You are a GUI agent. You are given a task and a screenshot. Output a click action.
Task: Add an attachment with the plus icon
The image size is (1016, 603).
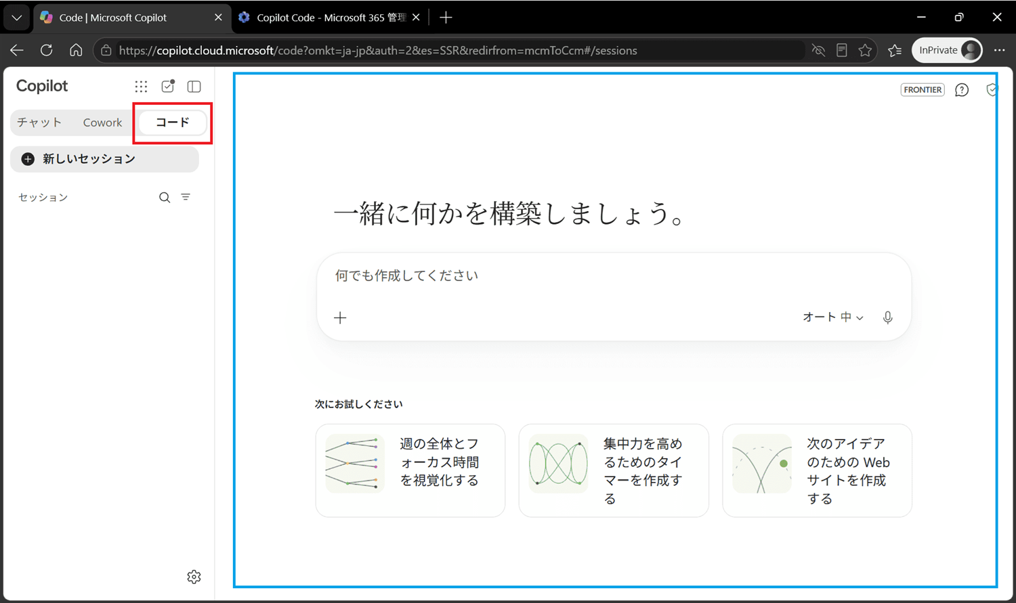pos(340,317)
